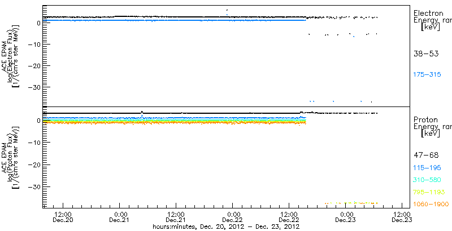Click the 795-1193 proton energy legend label

[429, 192]
